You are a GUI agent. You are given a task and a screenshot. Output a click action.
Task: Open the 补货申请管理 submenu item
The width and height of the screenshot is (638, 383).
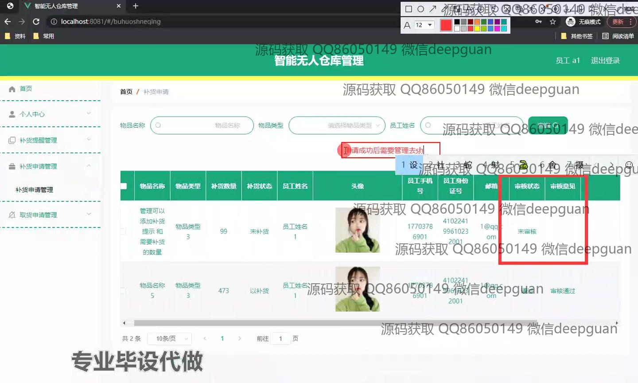(35, 190)
